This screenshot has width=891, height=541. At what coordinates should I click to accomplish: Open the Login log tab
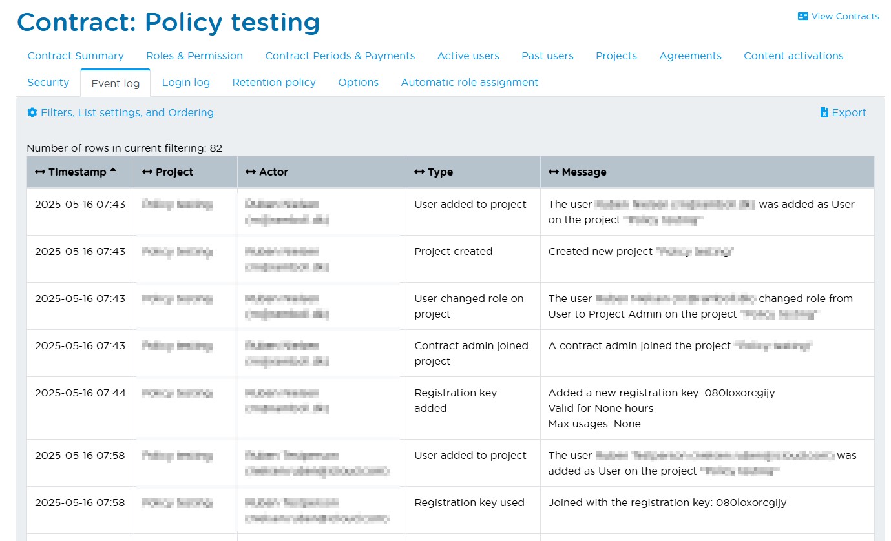(185, 83)
